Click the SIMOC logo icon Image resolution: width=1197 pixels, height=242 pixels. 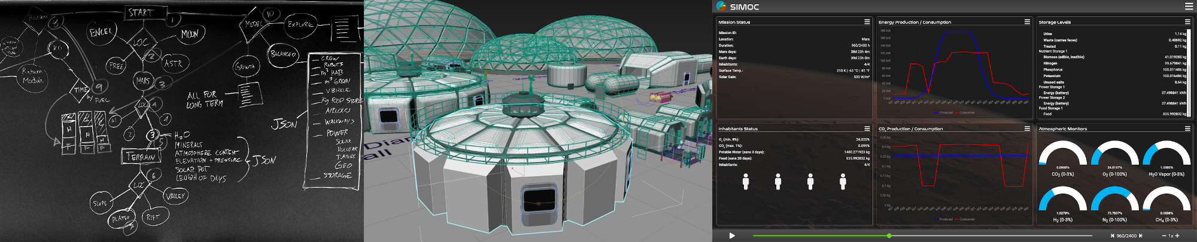pos(721,7)
